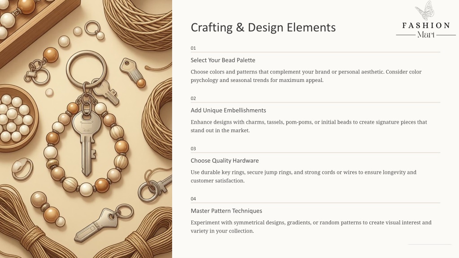Click the color psychology description paragraph
The image size is (459, 258).
point(306,76)
